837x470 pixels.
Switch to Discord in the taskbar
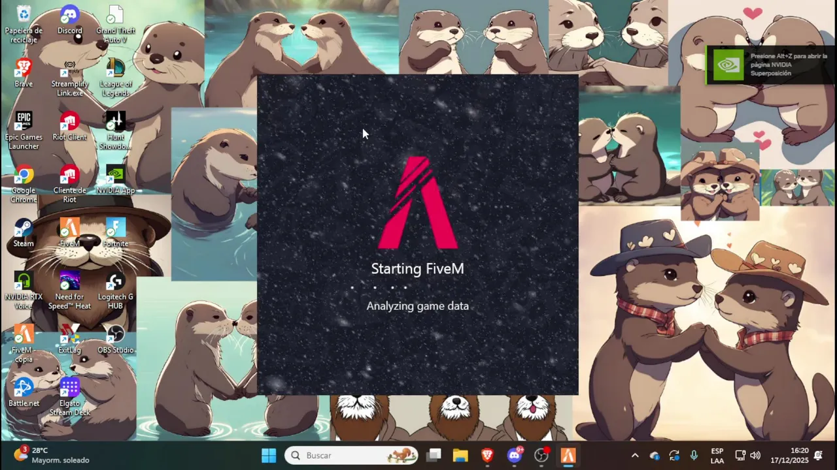(x=515, y=456)
